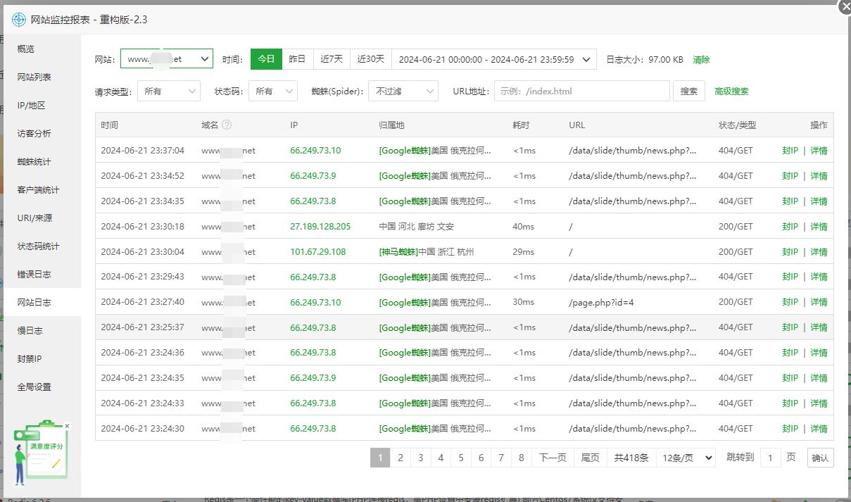View 详情 for the 23:27:40 entry
851x502 pixels.
click(819, 302)
